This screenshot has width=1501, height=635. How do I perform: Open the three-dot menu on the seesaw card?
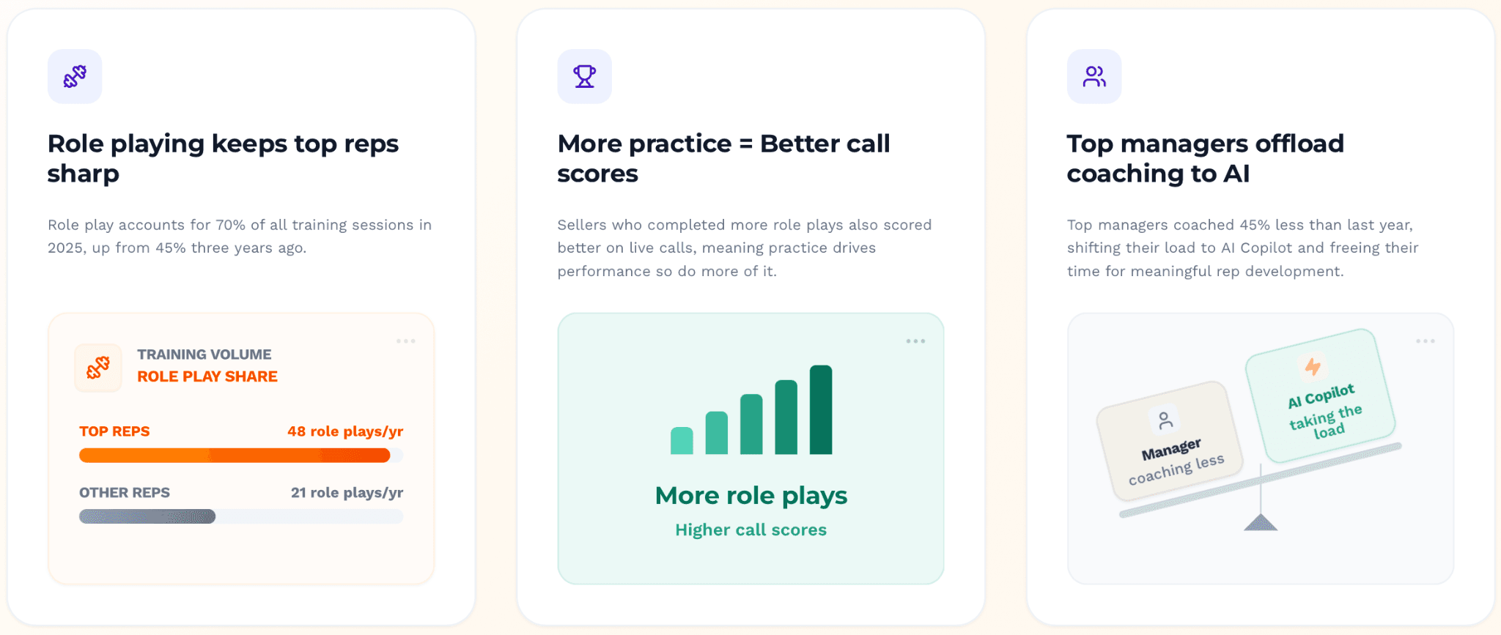(x=1426, y=341)
